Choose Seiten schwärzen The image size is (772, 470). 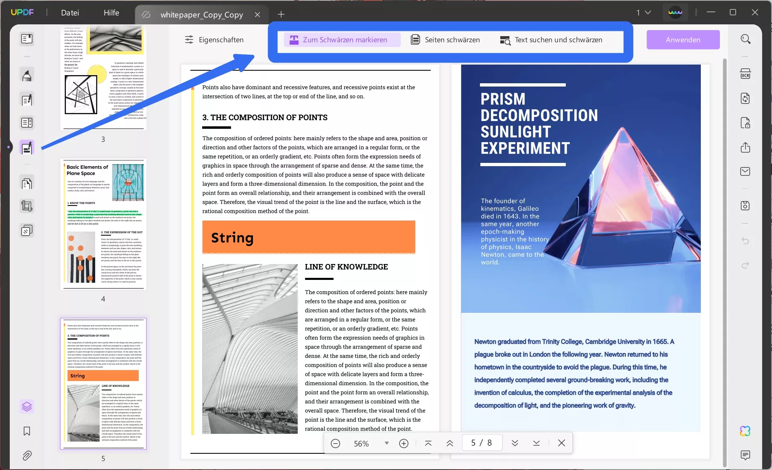[445, 40]
